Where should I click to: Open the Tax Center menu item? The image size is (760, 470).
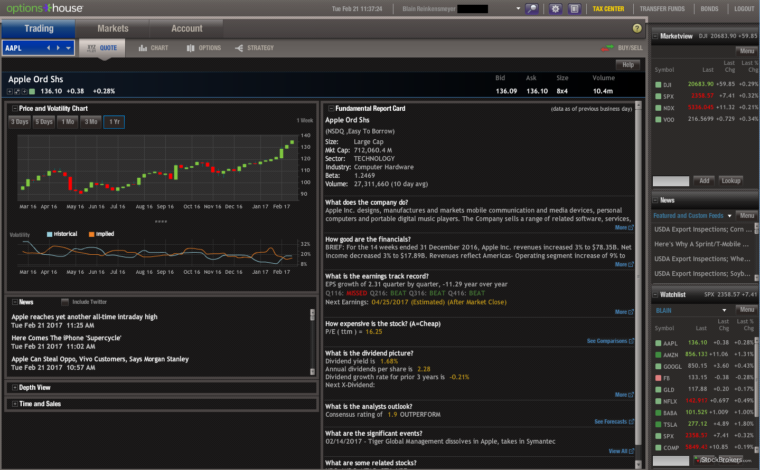pos(608,9)
